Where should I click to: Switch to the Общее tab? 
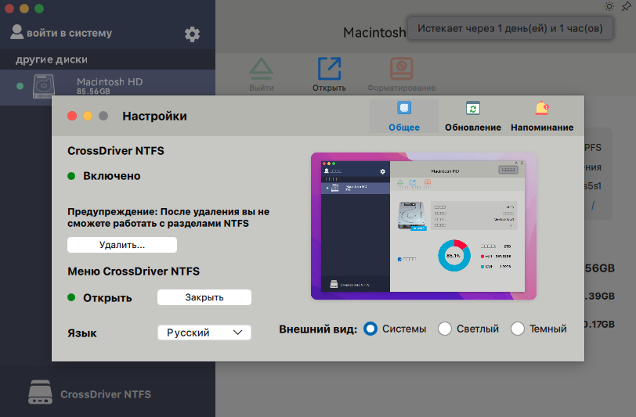(404, 117)
